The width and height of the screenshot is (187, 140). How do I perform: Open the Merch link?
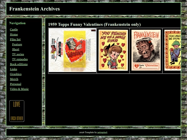coord(14,79)
